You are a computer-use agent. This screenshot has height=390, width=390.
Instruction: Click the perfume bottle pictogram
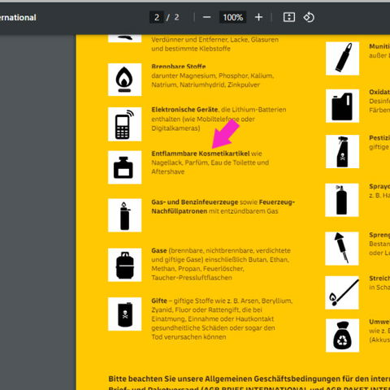tap(124, 167)
